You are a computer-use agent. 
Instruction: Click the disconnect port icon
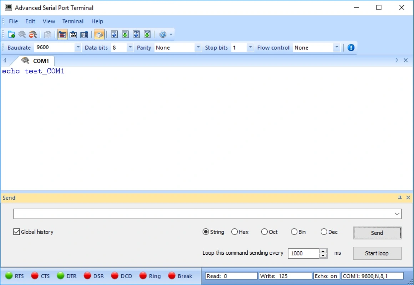tap(33, 35)
